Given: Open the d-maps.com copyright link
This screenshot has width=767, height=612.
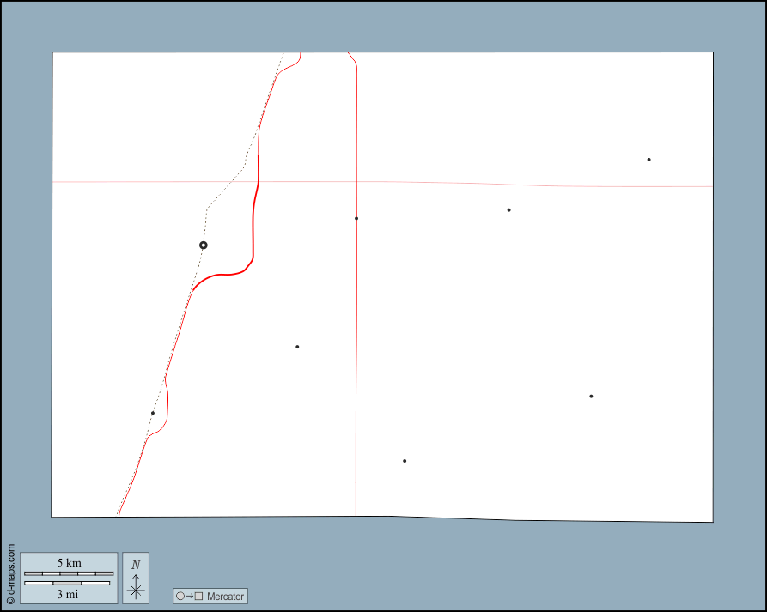Looking at the screenshot, I should pyautogui.click(x=10, y=574).
